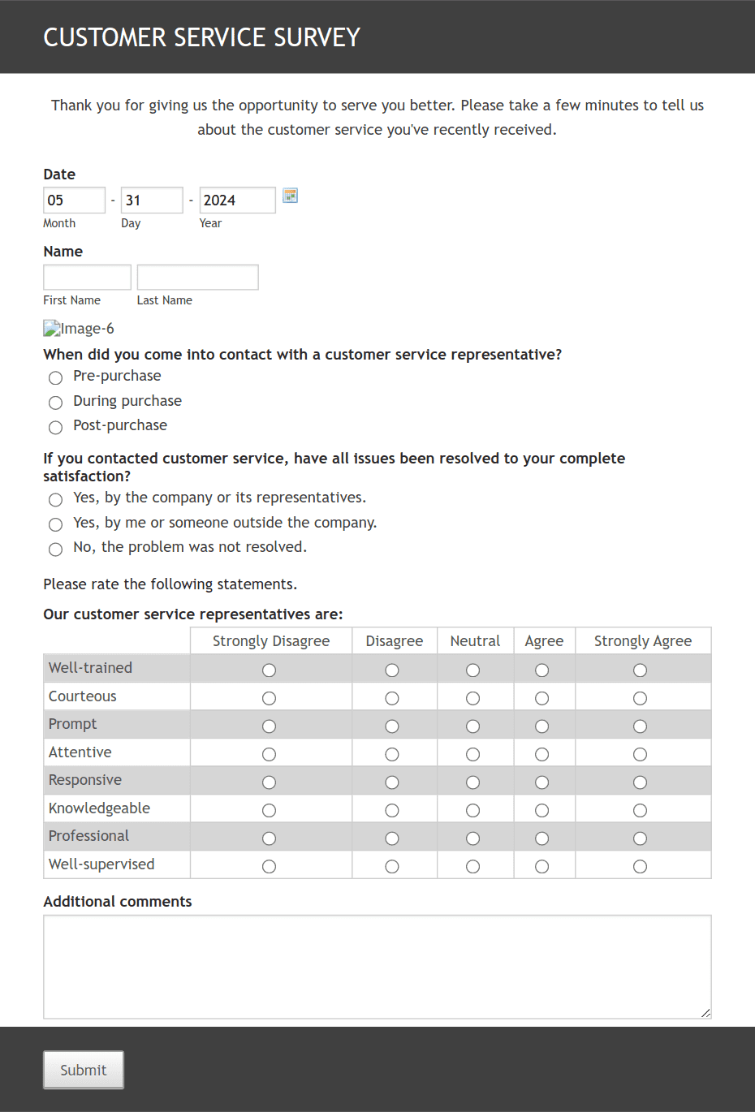Screen dimensions: 755x1112
Task: Click into the Last Name field
Action: [x=197, y=277]
